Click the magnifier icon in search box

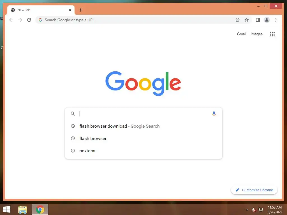click(73, 114)
